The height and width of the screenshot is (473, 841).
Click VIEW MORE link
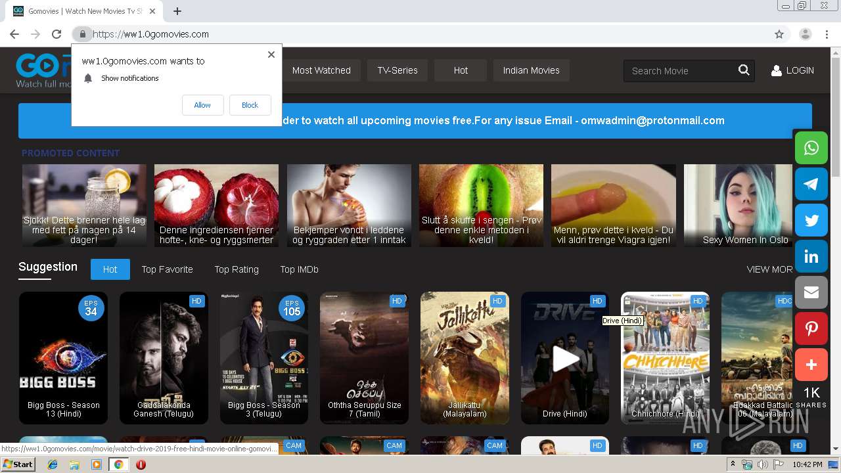point(769,269)
